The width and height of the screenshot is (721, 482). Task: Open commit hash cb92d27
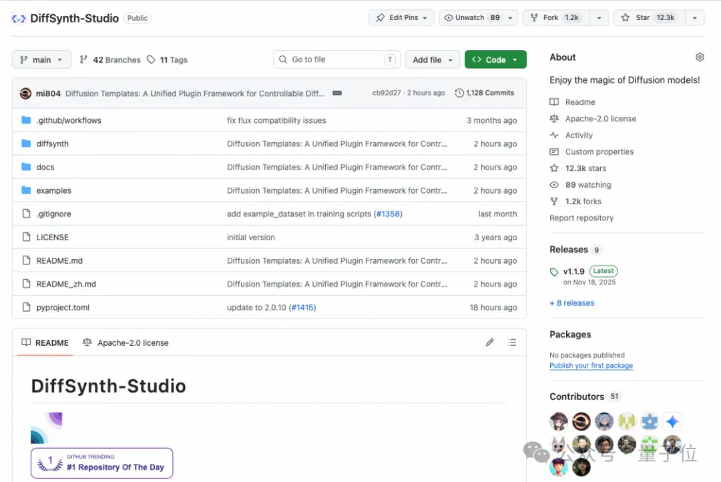387,93
